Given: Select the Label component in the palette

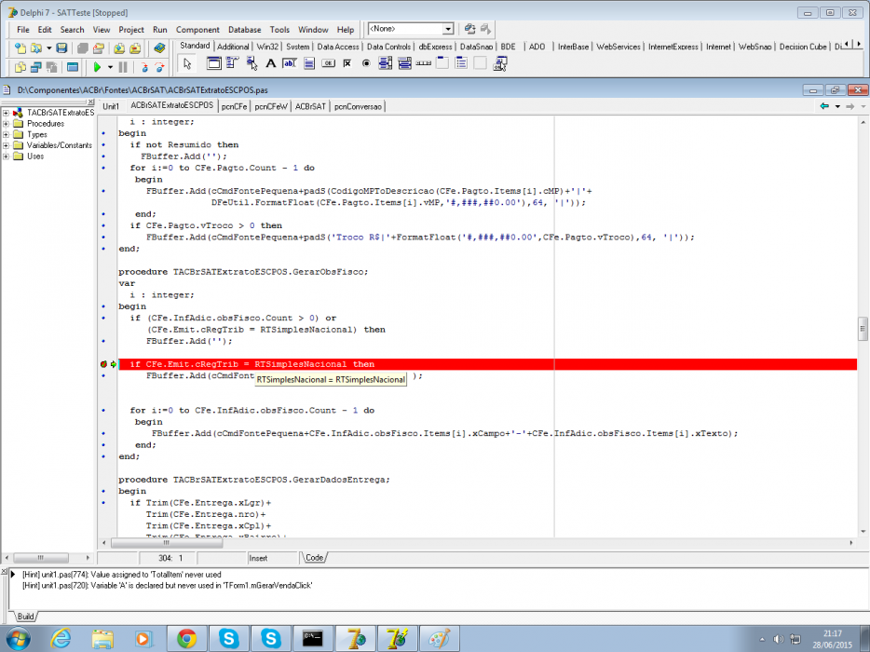Looking at the screenshot, I should click(271, 64).
